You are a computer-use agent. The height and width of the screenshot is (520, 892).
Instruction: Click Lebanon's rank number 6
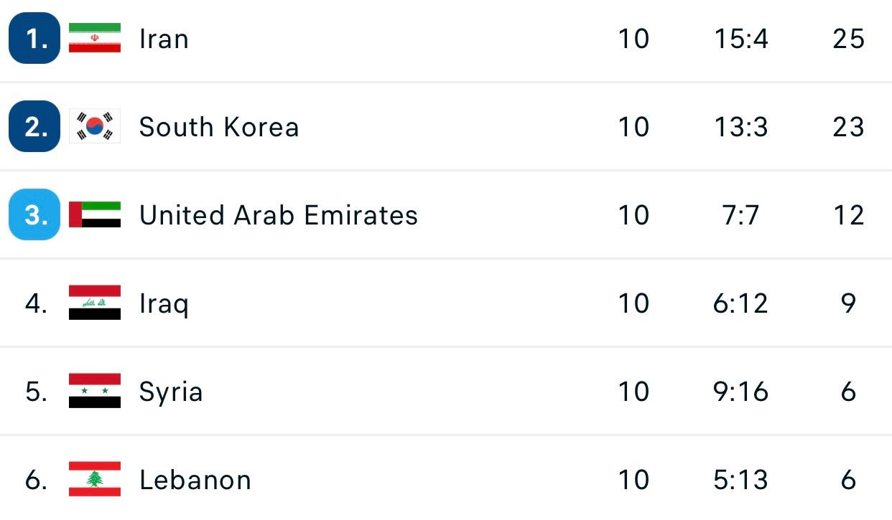click(x=36, y=480)
